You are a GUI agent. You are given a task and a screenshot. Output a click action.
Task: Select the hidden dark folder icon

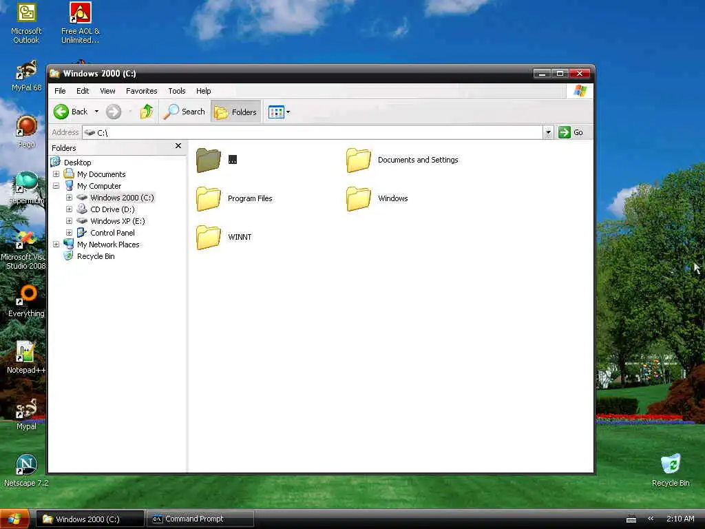pyautogui.click(x=209, y=160)
